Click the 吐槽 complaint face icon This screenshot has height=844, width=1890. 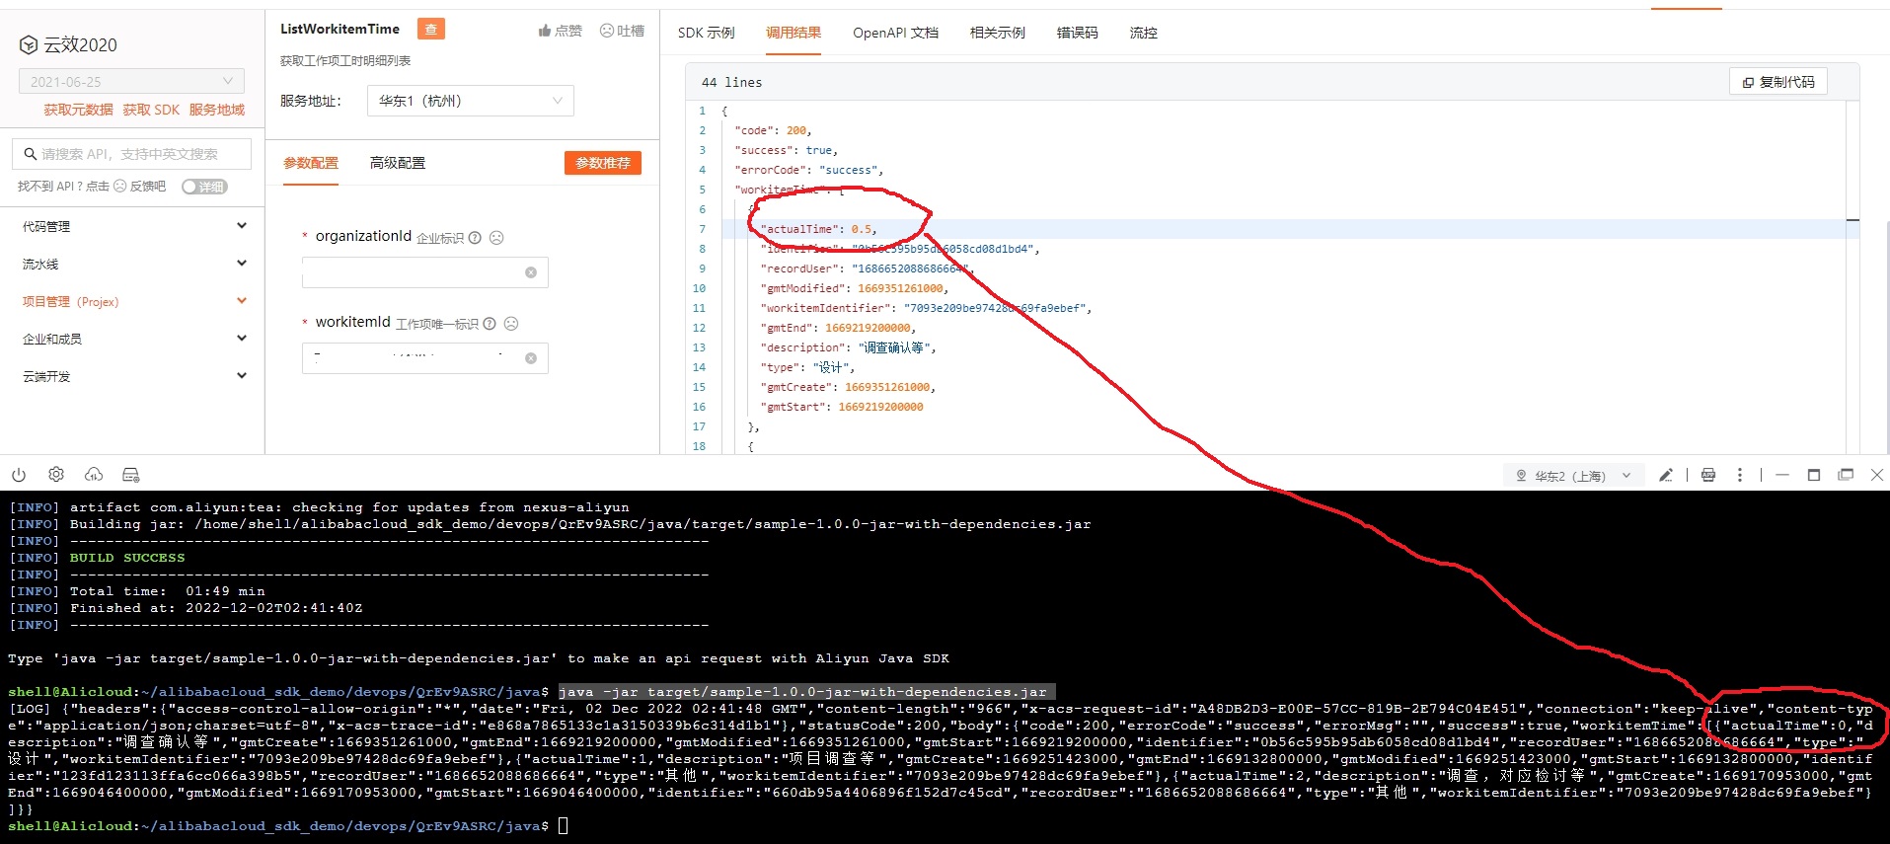tap(607, 31)
